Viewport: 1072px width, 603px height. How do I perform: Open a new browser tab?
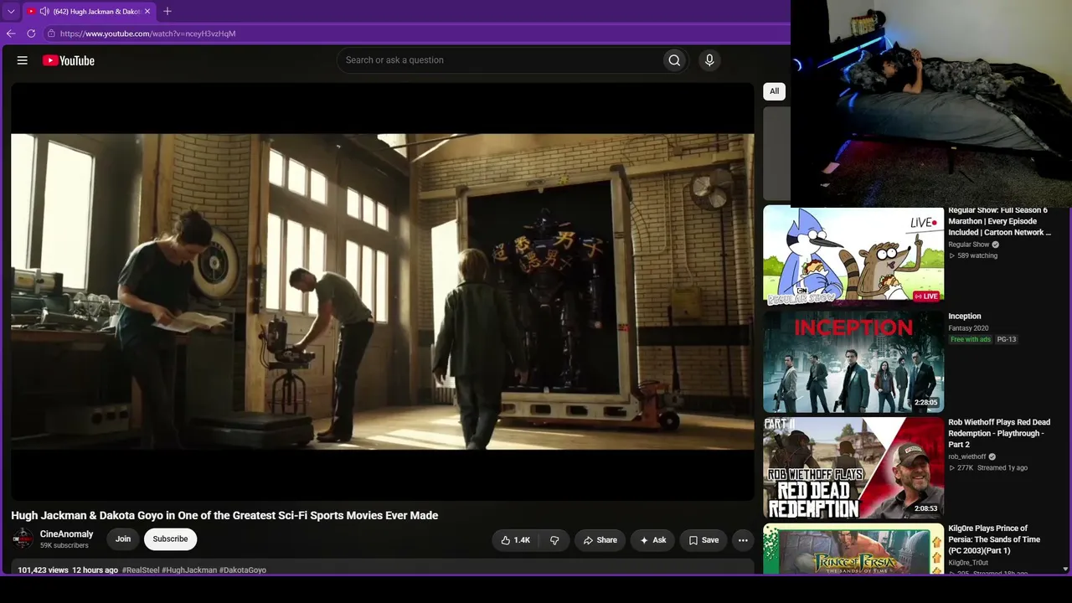(x=167, y=12)
